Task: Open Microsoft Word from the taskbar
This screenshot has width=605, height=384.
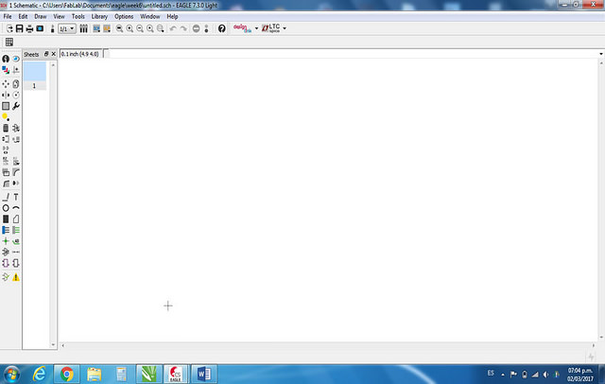Action: tap(204, 374)
